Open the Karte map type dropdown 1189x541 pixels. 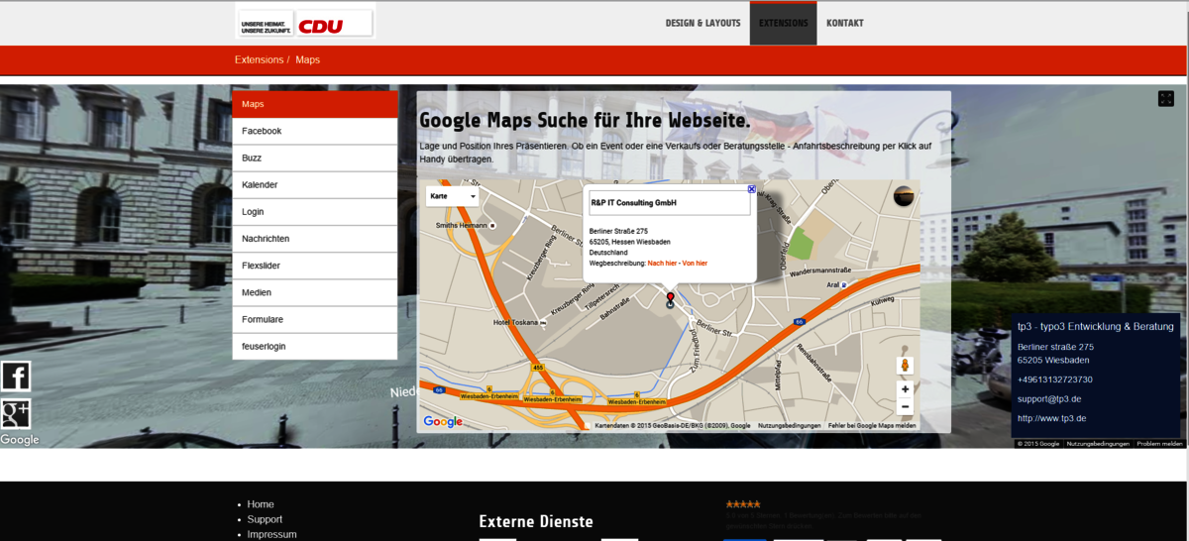click(453, 196)
